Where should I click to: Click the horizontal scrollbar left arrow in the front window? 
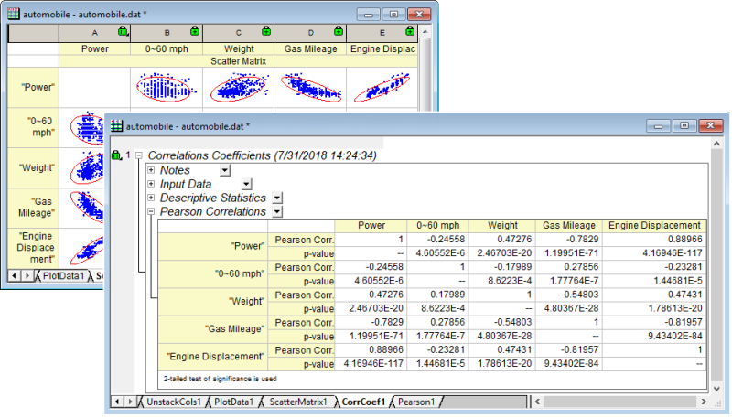point(537,402)
